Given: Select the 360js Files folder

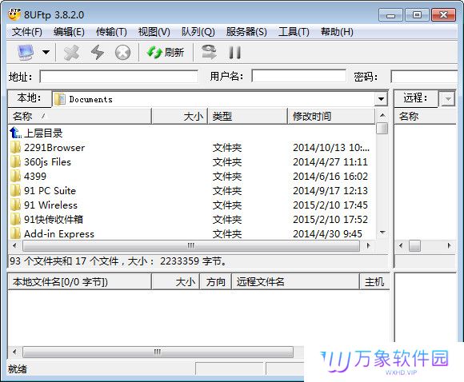Looking at the screenshot, I should pos(41,162).
